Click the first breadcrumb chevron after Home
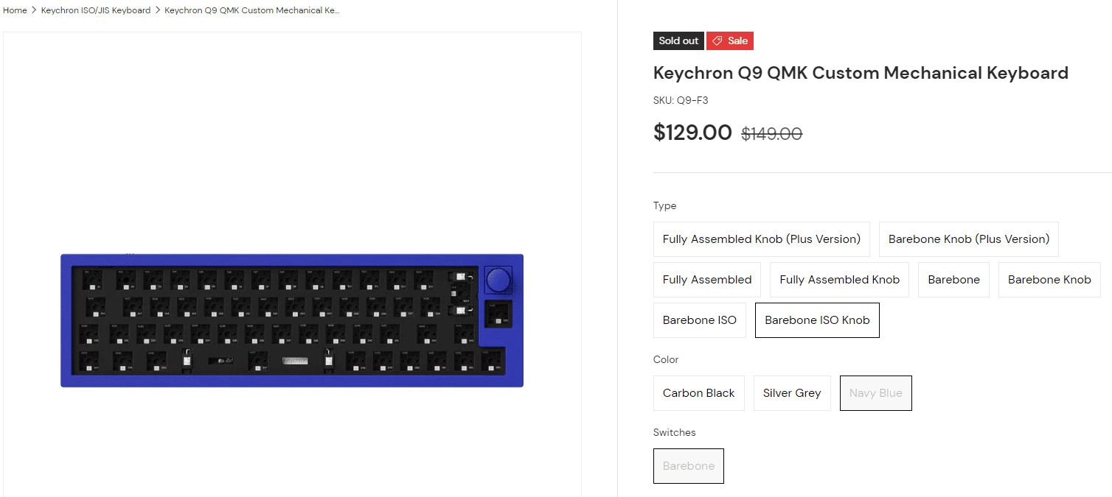The image size is (1112, 497). [x=34, y=10]
